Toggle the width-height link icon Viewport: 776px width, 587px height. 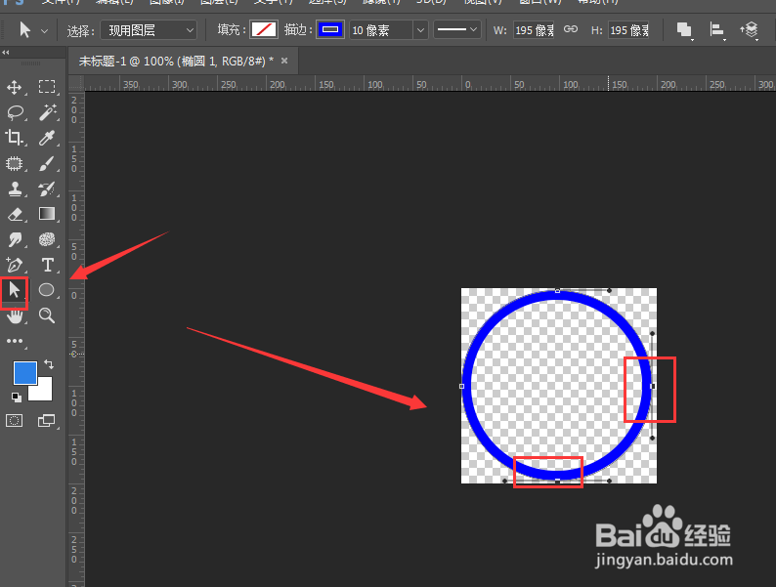click(571, 29)
